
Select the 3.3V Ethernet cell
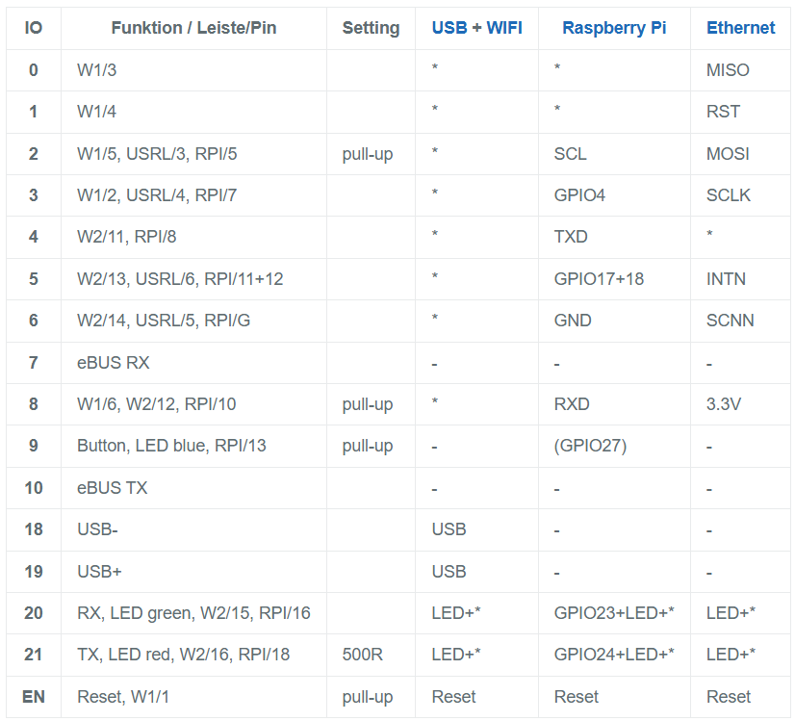pyautogui.click(x=724, y=404)
